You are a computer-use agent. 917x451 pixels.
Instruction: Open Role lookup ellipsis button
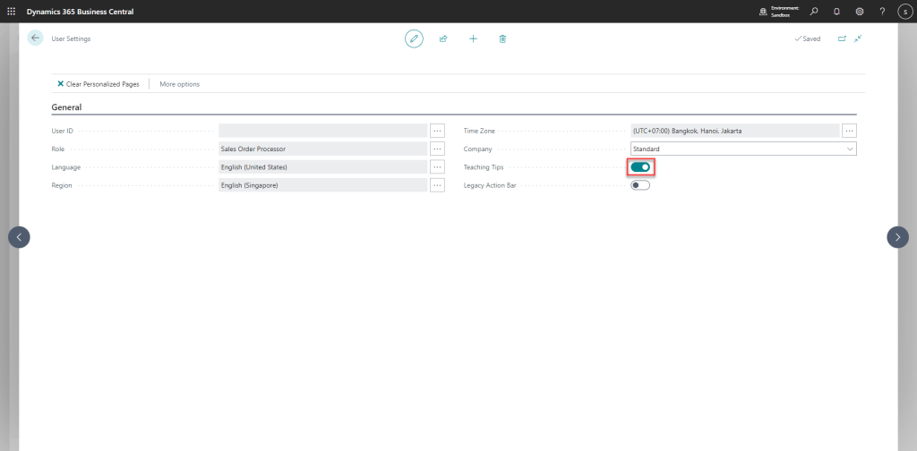437,149
